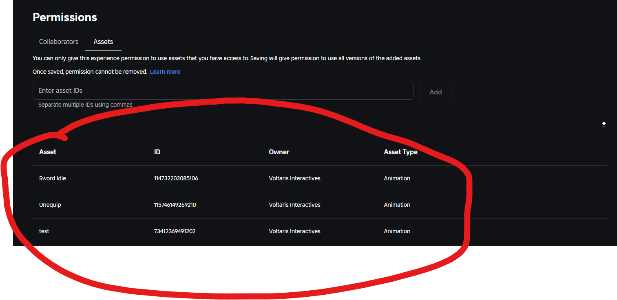Screen dimensions: 617x300
Task: Click the Asset Type column header
Action: (400, 152)
